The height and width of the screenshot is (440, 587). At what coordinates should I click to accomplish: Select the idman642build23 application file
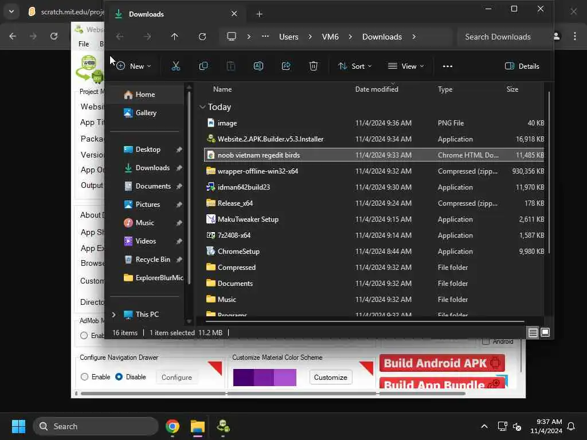[374, 187]
